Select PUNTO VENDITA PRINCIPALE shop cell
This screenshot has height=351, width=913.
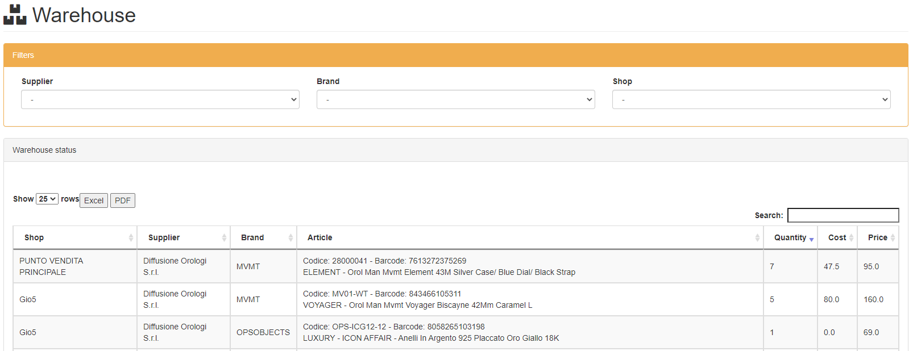coord(75,266)
